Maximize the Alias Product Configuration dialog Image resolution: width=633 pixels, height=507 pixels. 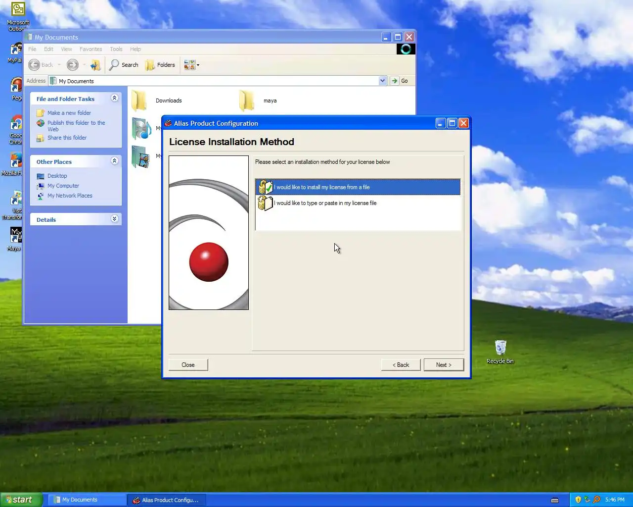(452, 123)
